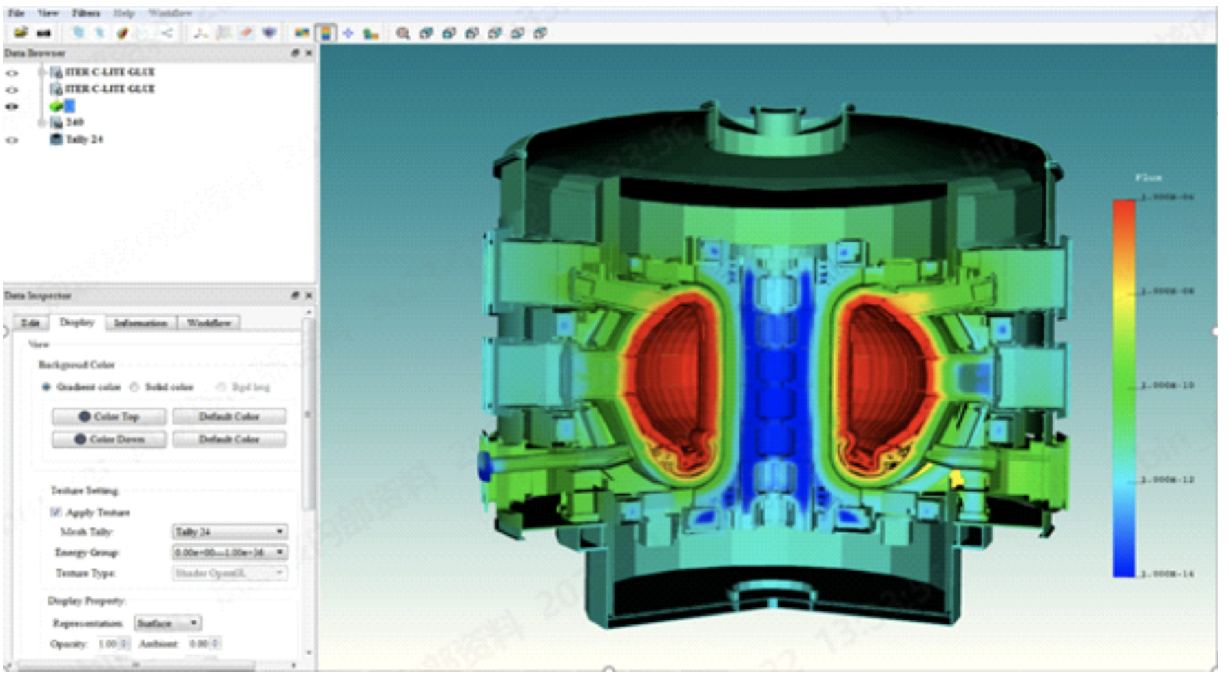Open the Energy Group dropdown

tap(229, 552)
